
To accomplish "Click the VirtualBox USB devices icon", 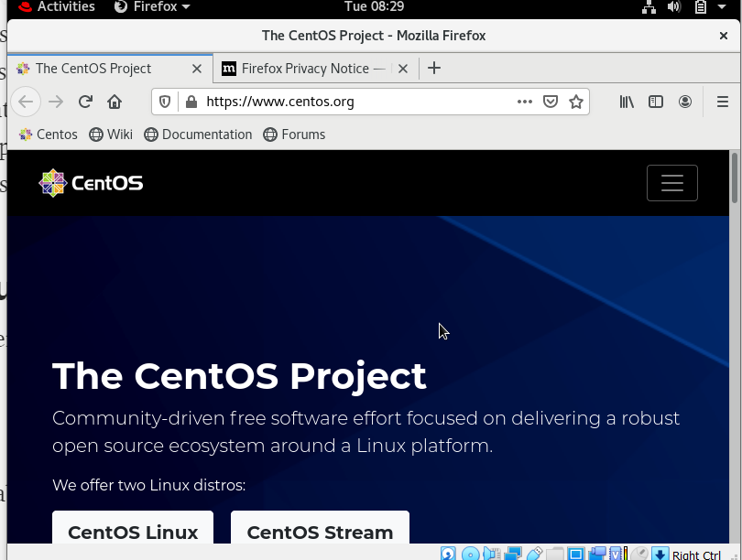I will (534, 554).
